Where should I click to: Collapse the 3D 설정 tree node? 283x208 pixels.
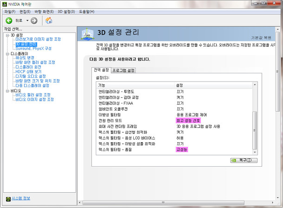(x=7, y=35)
